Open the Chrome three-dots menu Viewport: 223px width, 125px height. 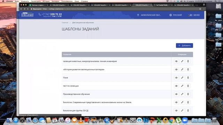coord(203,9)
